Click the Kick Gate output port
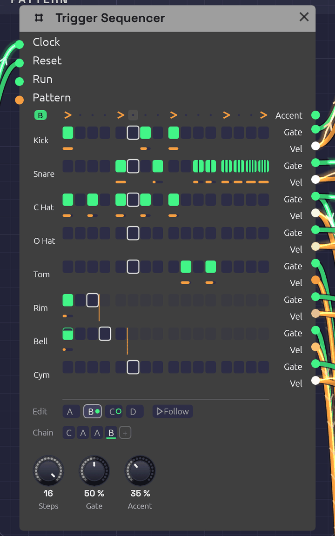This screenshot has width=335, height=536. (x=315, y=129)
